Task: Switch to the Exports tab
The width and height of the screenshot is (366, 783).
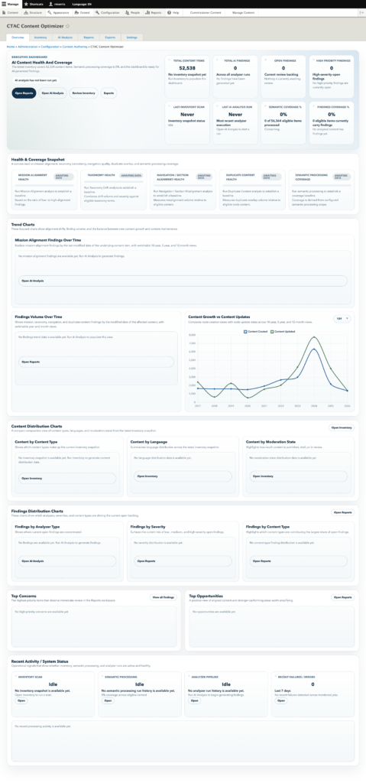Action: point(110,37)
